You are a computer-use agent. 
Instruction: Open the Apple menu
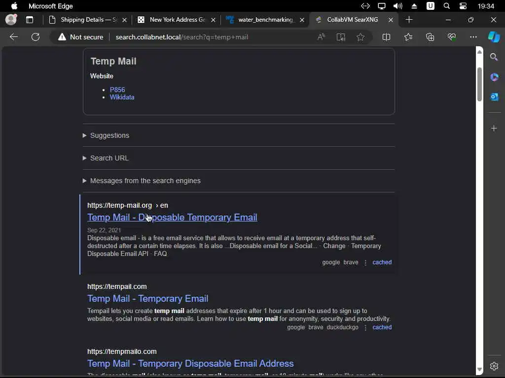tap(14, 6)
